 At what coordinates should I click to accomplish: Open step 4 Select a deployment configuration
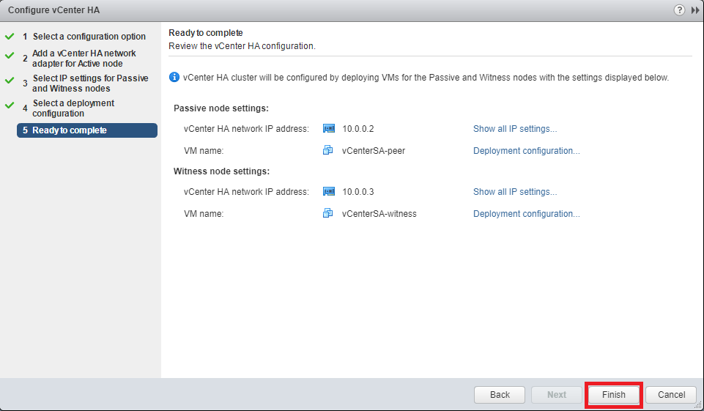(x=73, y=108)
